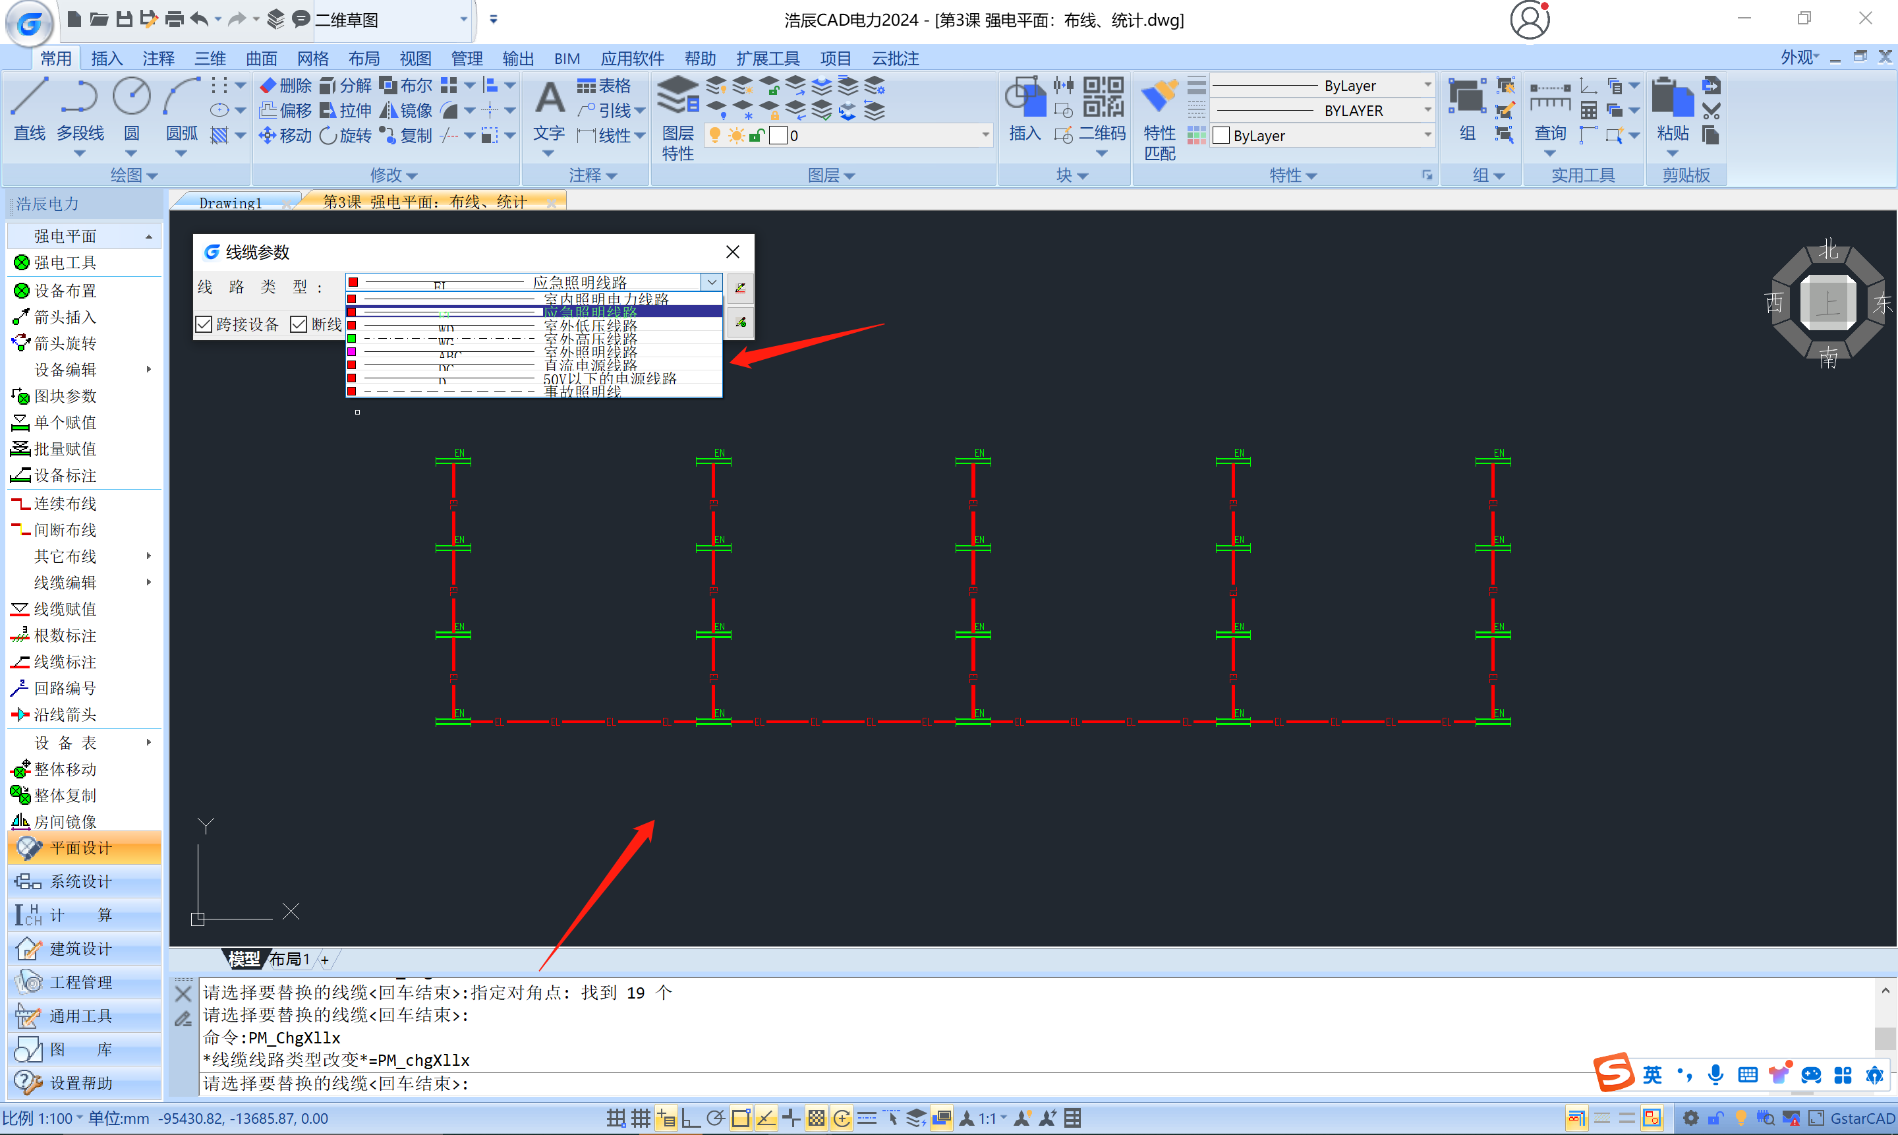The image size is (1898, 1135).
Task: Expand the 设备编辑 submenu arrow
Action: pos(148,369)
